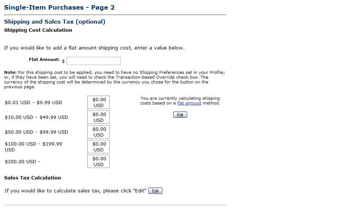Screen dimensions: 343x209
Task: Select the $0.00 box for $50.00 - $99.99 range
Action: click(98, 132)
